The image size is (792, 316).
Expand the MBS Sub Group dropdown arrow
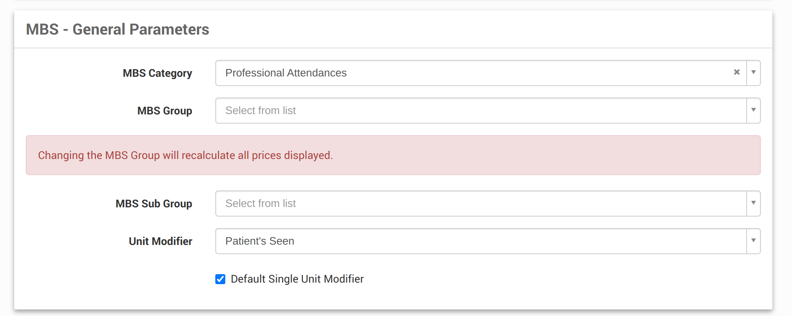point(754,203)
